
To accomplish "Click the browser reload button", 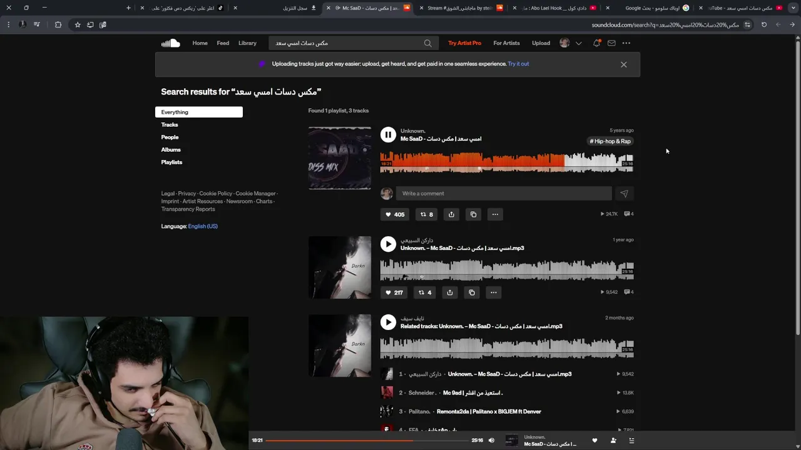I will coord(764,24).
